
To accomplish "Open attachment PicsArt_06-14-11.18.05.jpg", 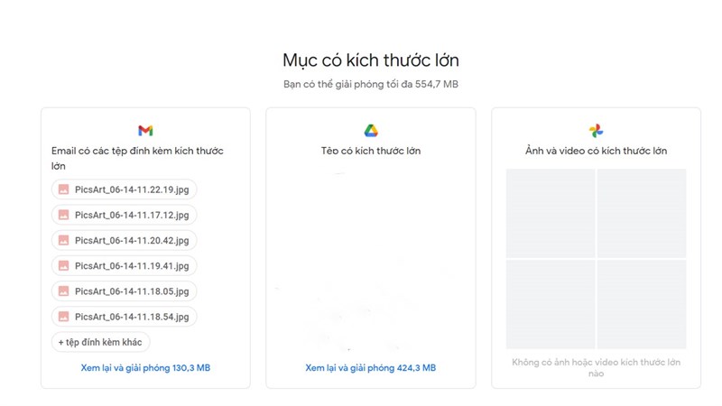I will click(x=125, y=291).
